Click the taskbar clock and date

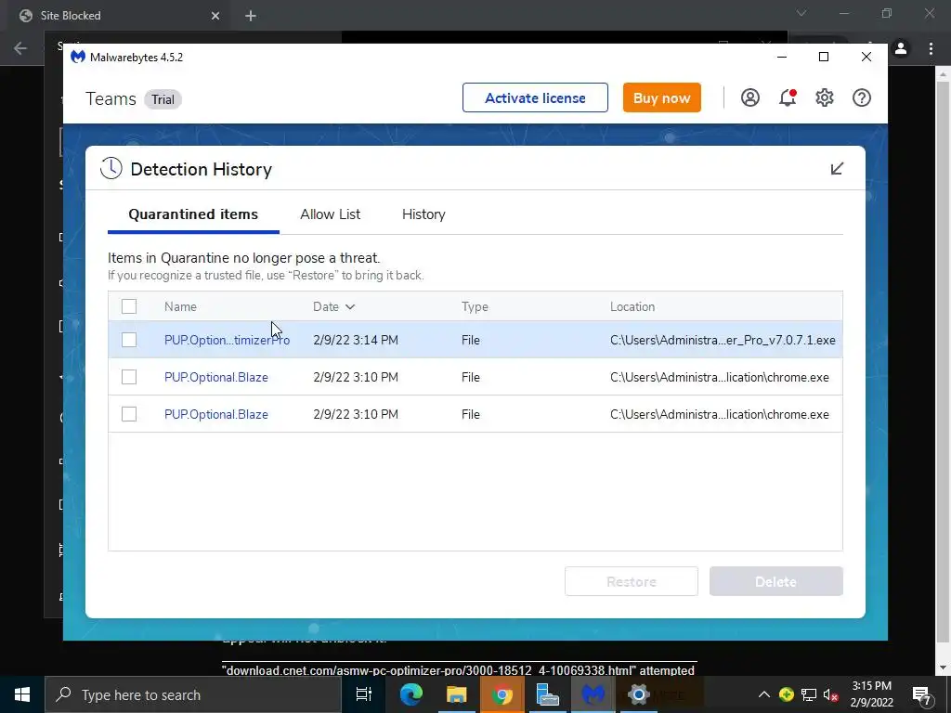(x=871, y=694)
